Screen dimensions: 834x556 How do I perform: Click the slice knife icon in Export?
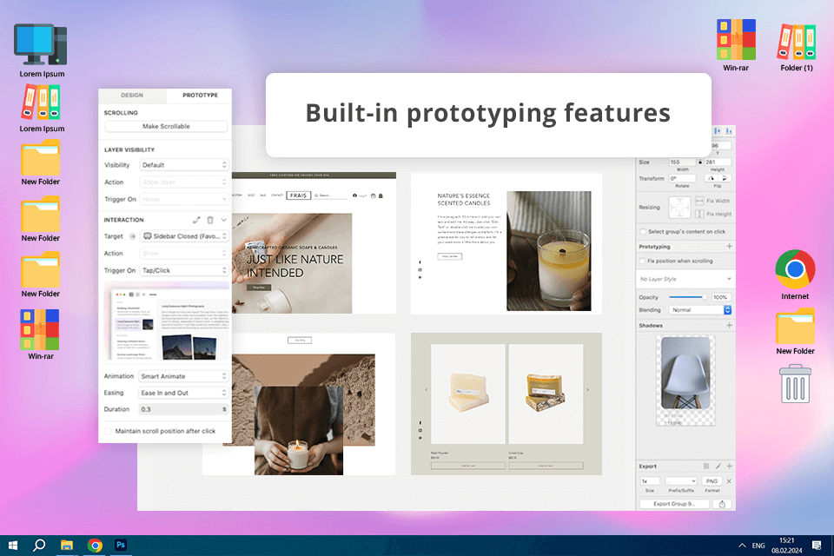tap(718, 466)
